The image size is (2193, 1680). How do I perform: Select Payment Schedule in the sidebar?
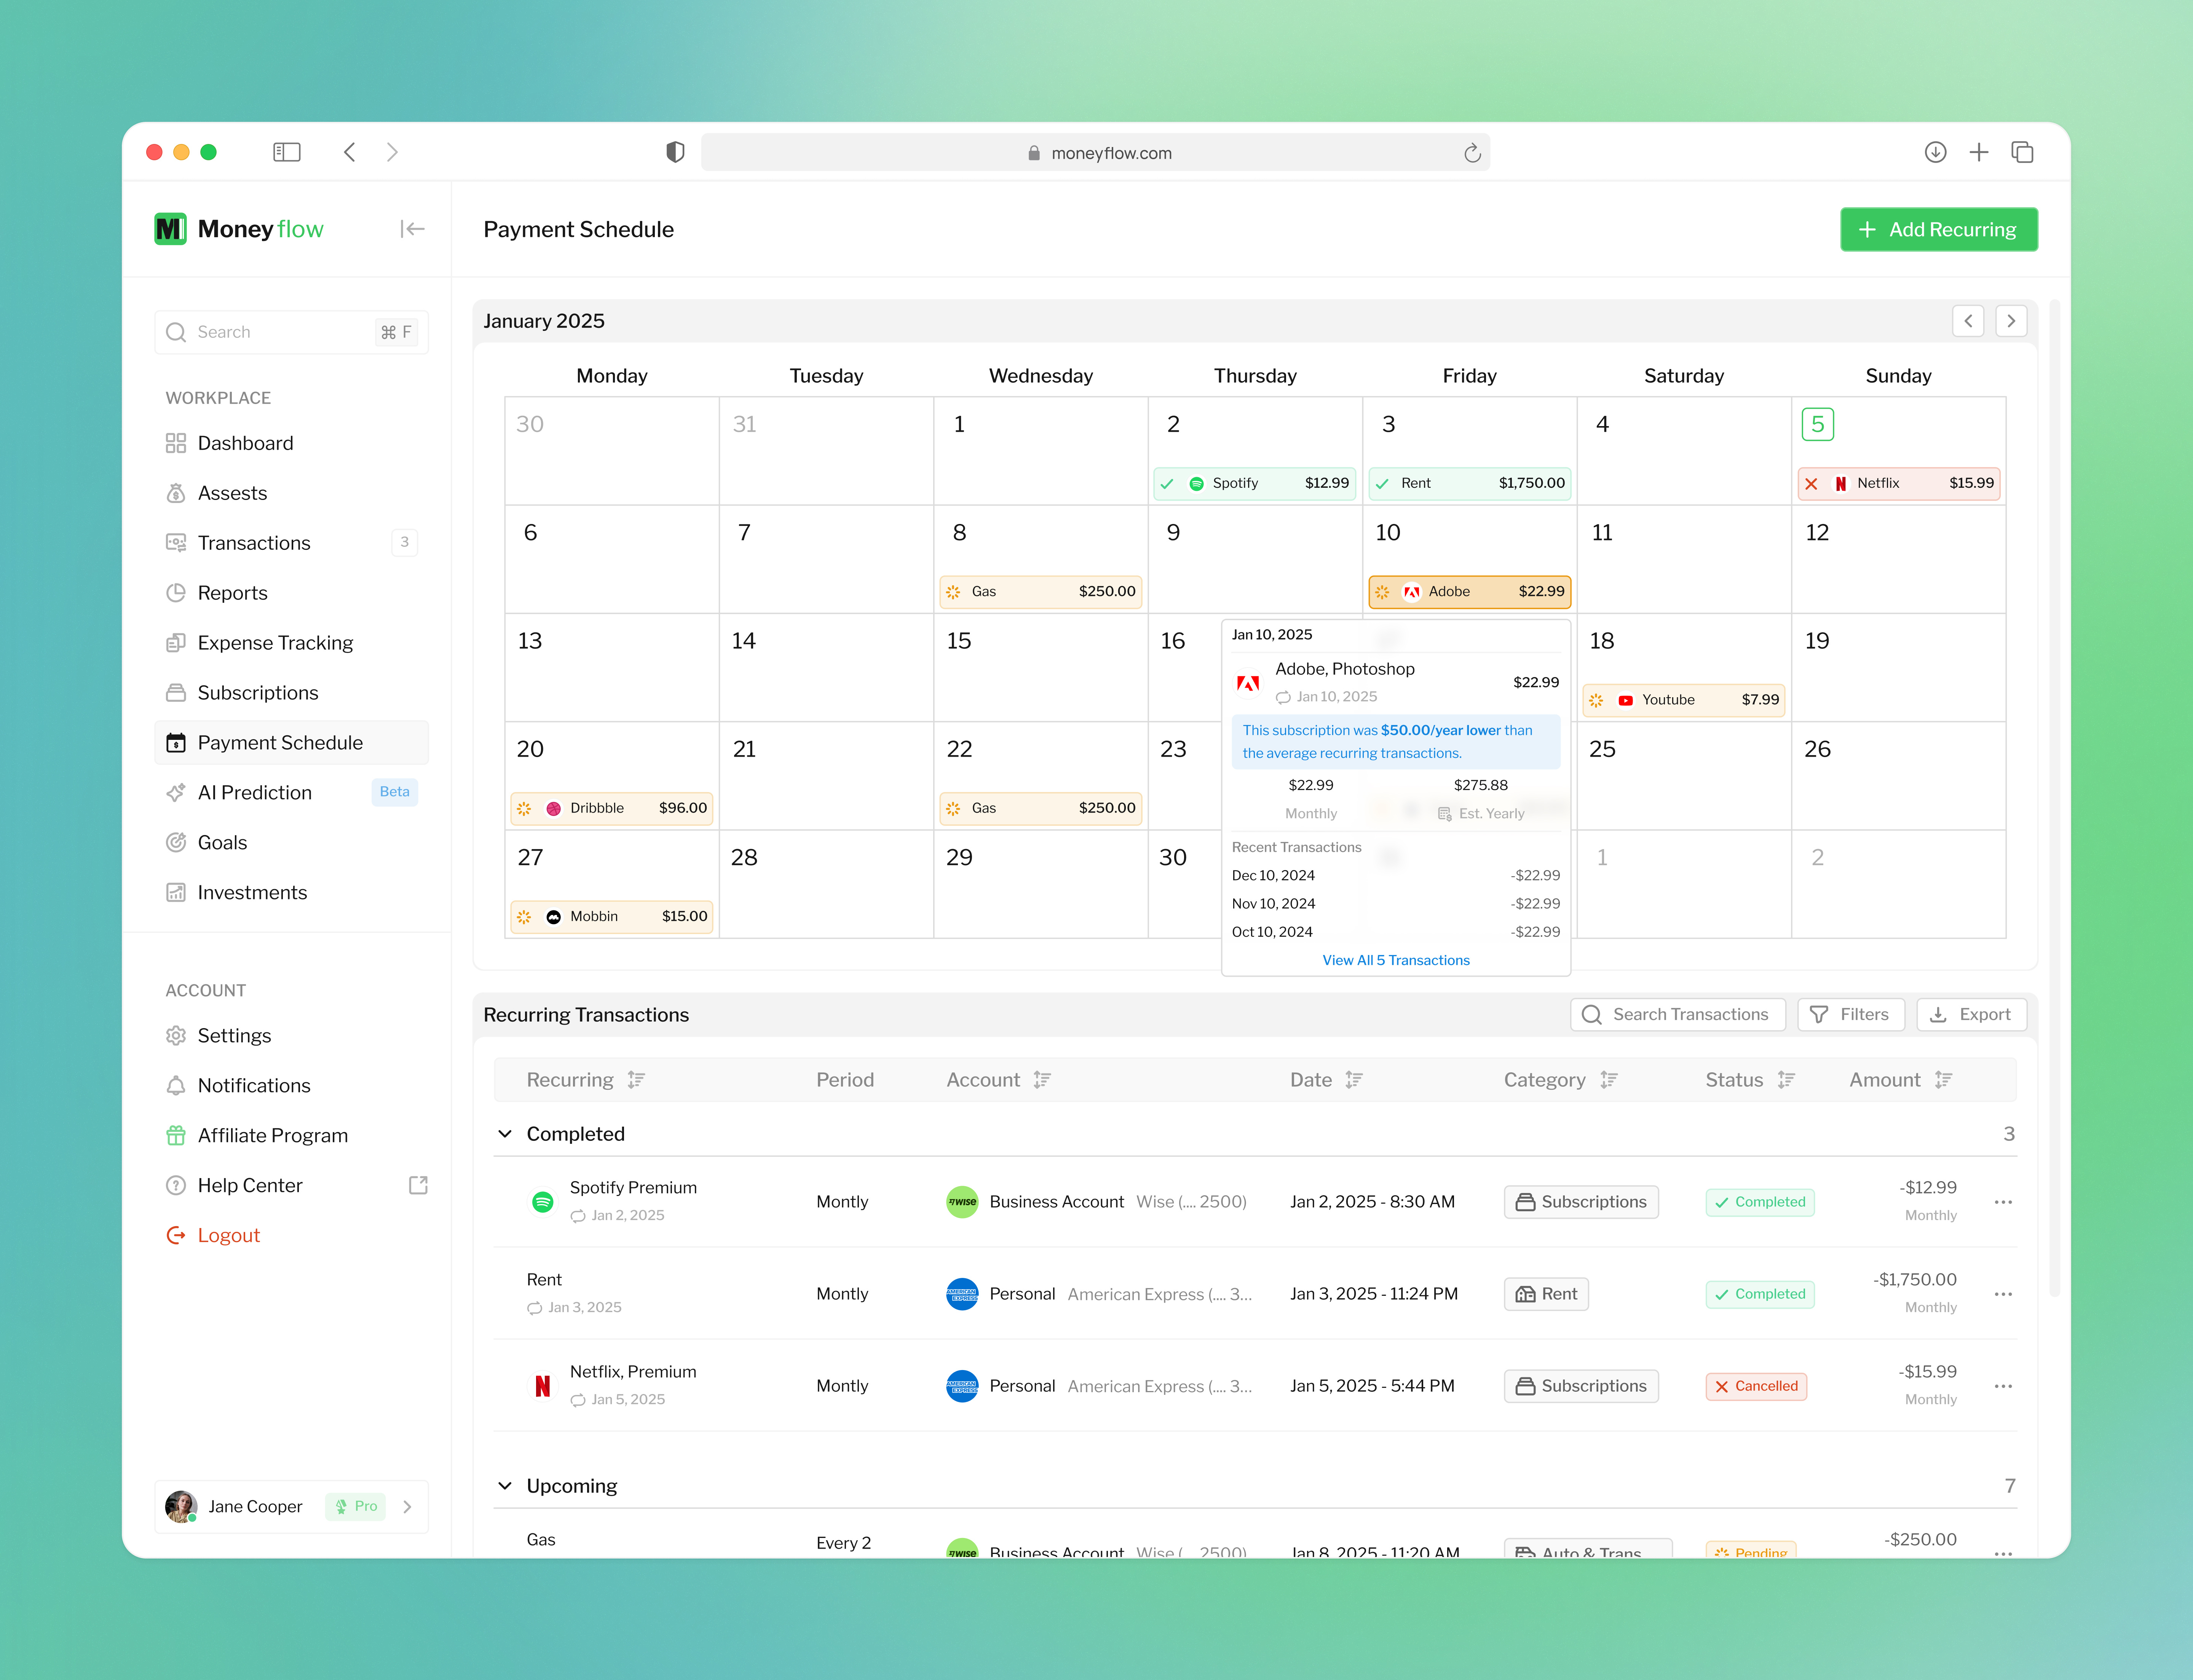point(280,742)
